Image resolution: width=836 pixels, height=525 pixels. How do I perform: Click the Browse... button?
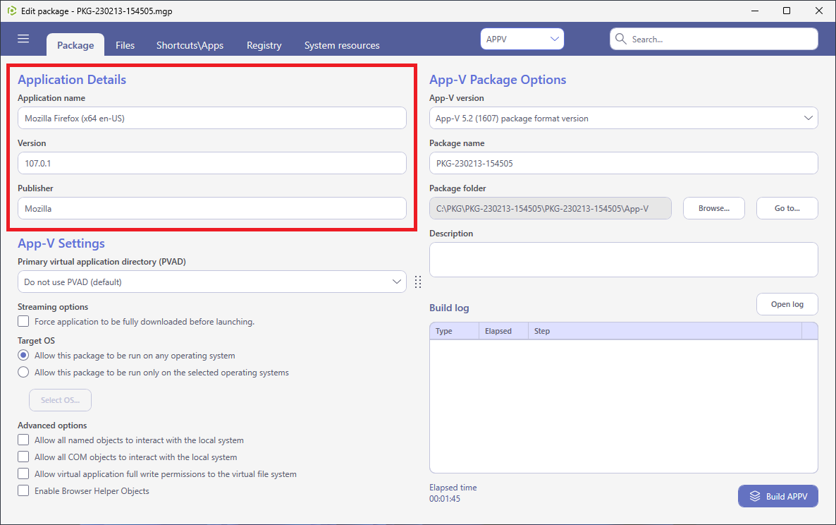pyautogui.click(x=714, y=209)
